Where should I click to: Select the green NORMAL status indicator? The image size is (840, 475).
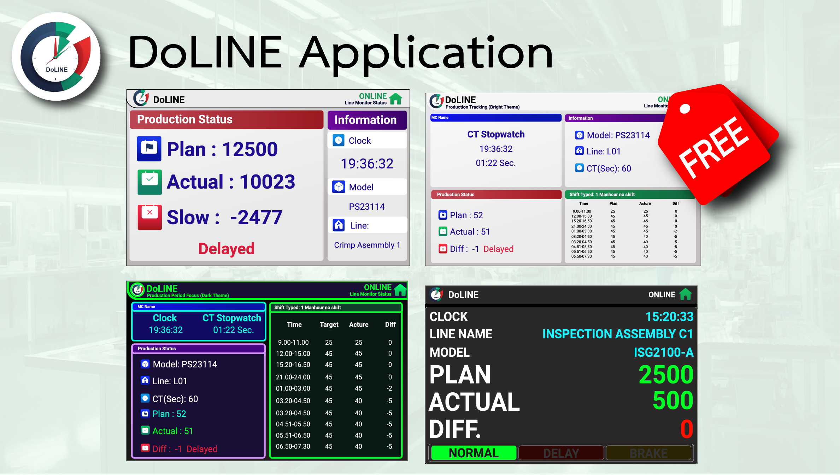[x=473, y=453]
